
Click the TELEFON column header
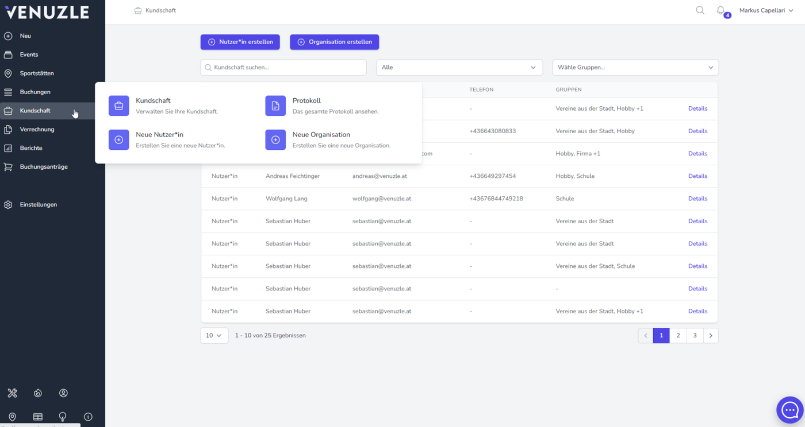coord(481,90)
